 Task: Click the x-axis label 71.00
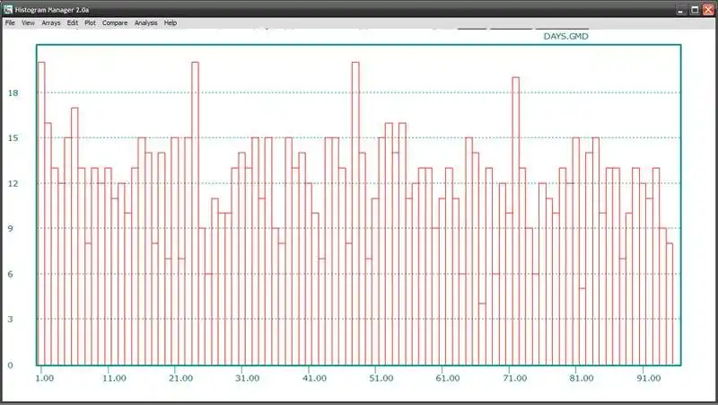click(x=514, y=378)
